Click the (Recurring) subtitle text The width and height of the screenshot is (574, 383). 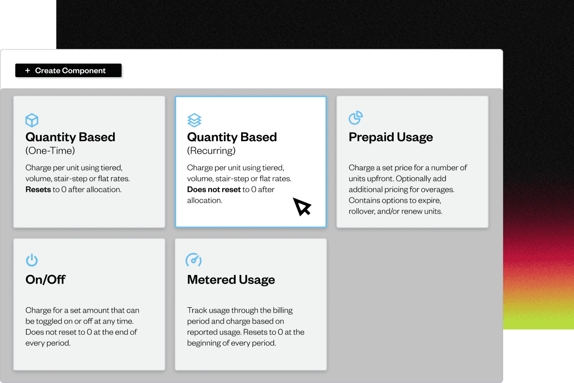click(x=212, y=151)
